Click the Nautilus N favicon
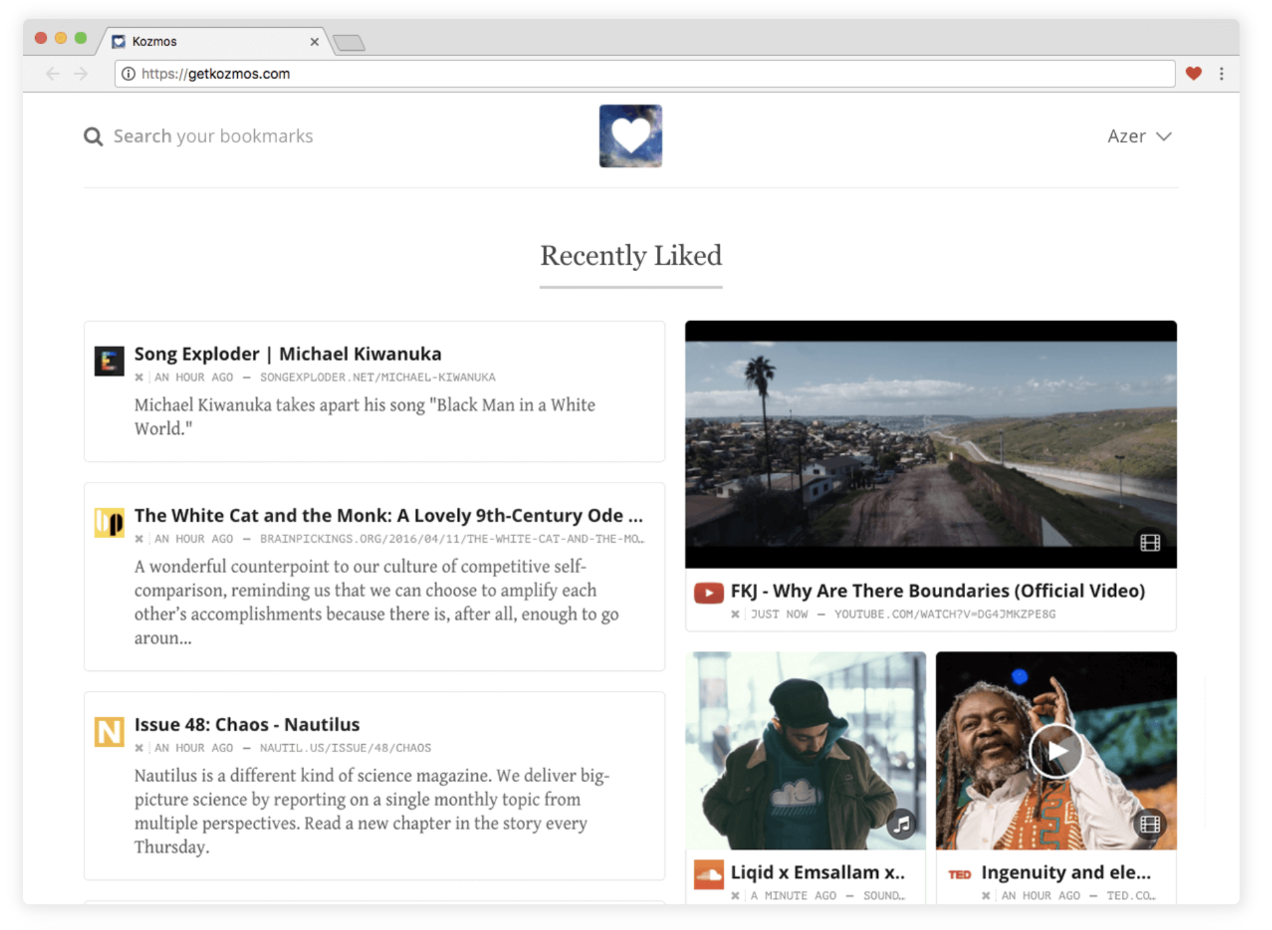Image resolution: width=1272 pixels, height=930 pixels. (109, 731)
